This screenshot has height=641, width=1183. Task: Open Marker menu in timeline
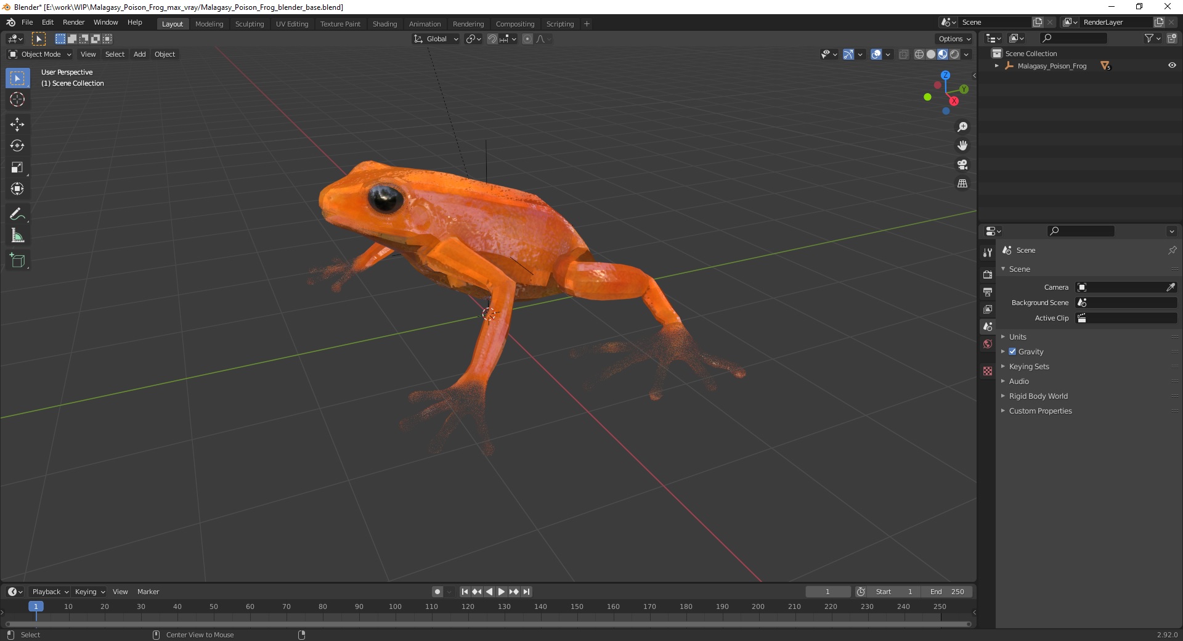point(148,592)
